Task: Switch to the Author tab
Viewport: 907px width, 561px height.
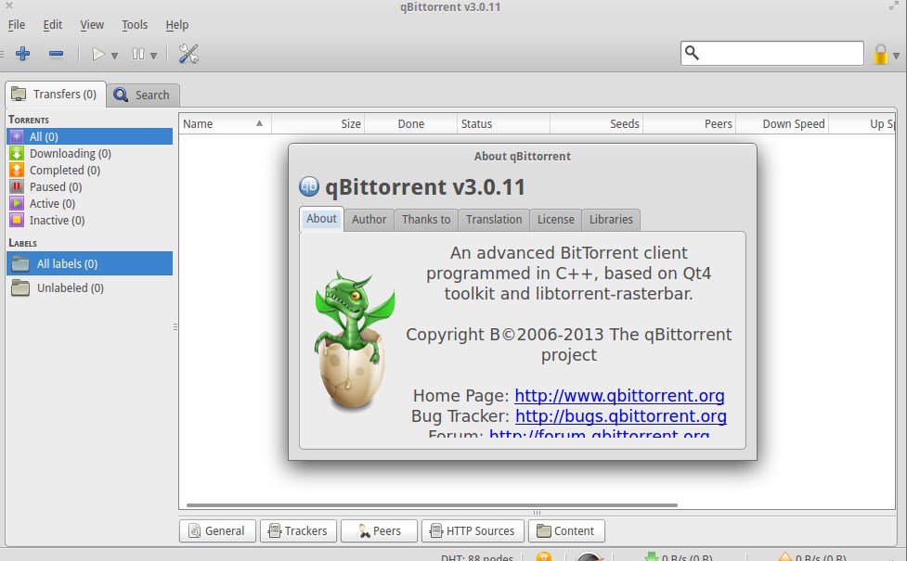Action: tap(369, 220)
